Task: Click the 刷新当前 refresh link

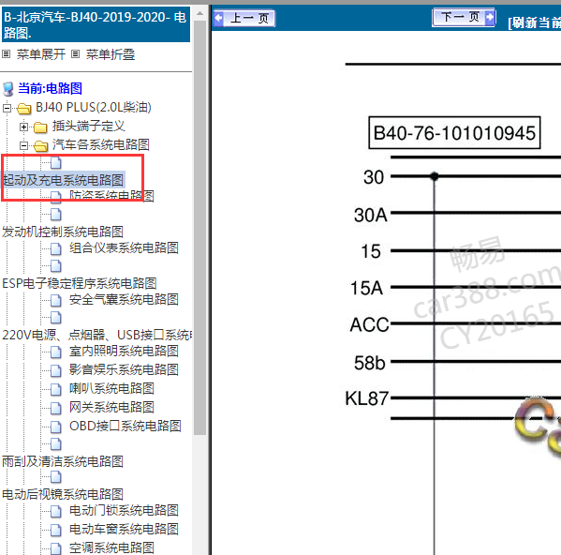Action: (534, 22)
